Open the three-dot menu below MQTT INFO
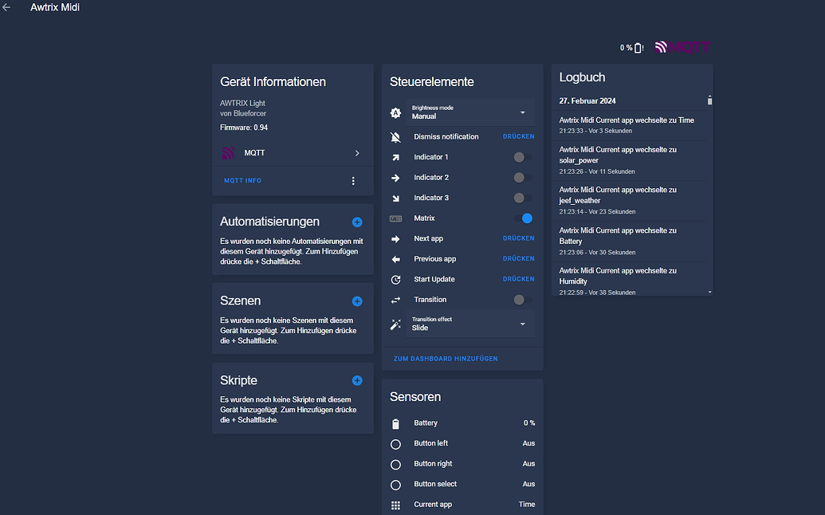This screenshot has width=825, height=515. (353, 180)
